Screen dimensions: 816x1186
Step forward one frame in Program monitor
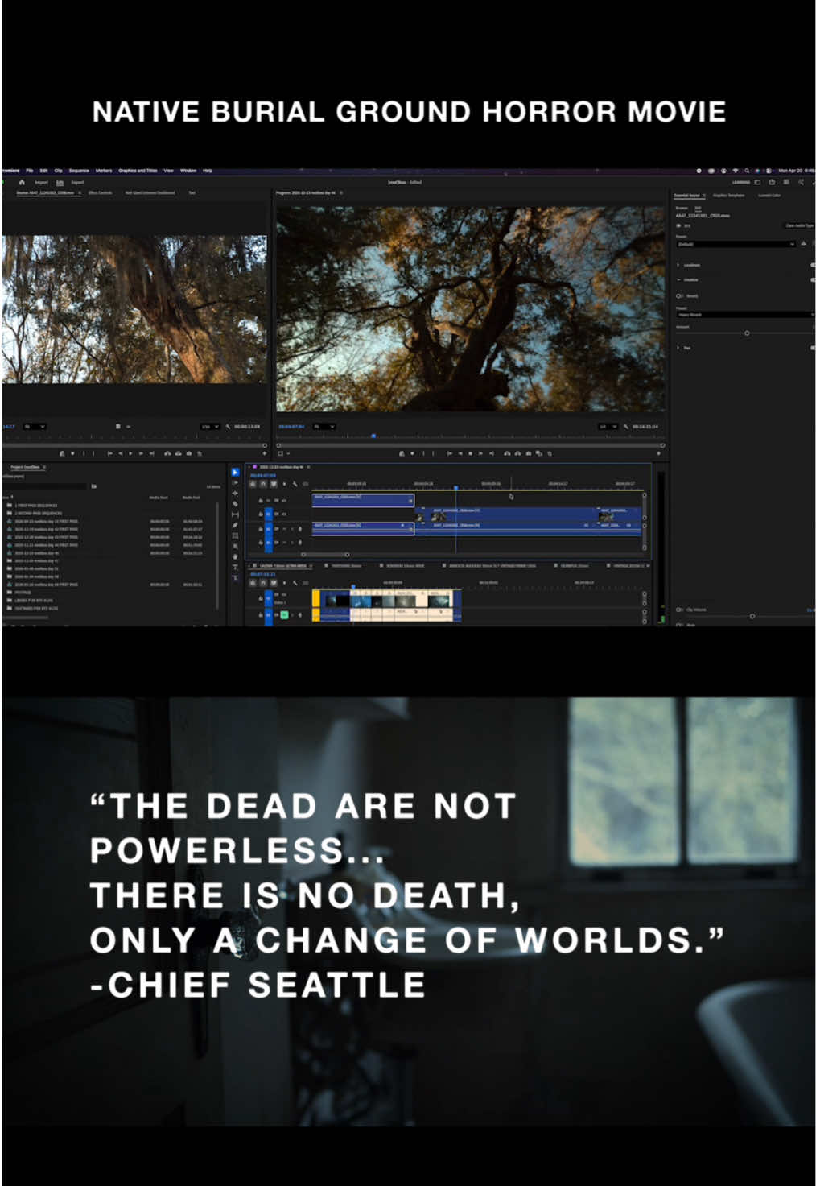[x=480, y=453]
